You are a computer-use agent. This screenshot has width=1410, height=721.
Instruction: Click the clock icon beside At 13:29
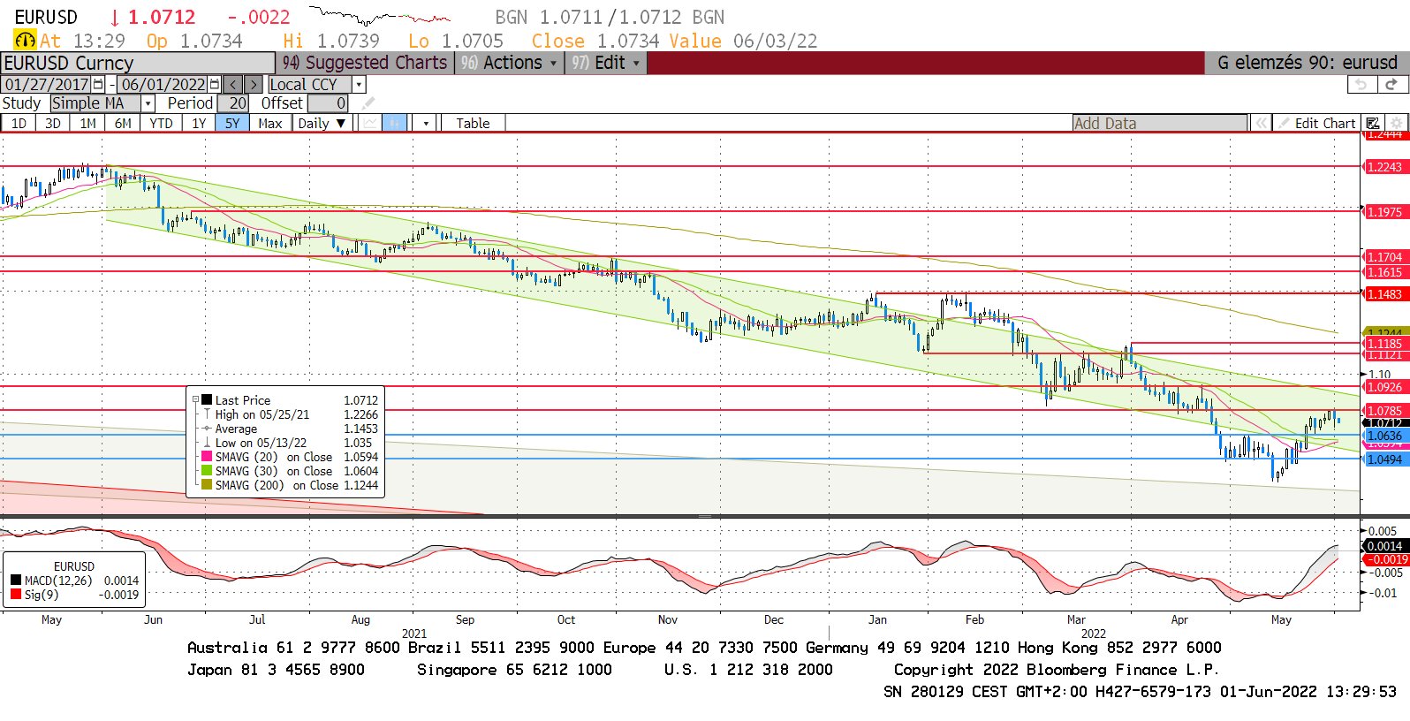25,41
